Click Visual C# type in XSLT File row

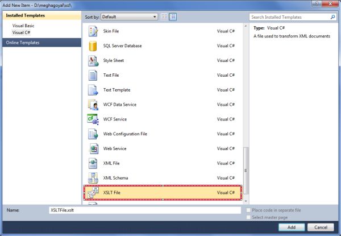click(x=226, y=193)
